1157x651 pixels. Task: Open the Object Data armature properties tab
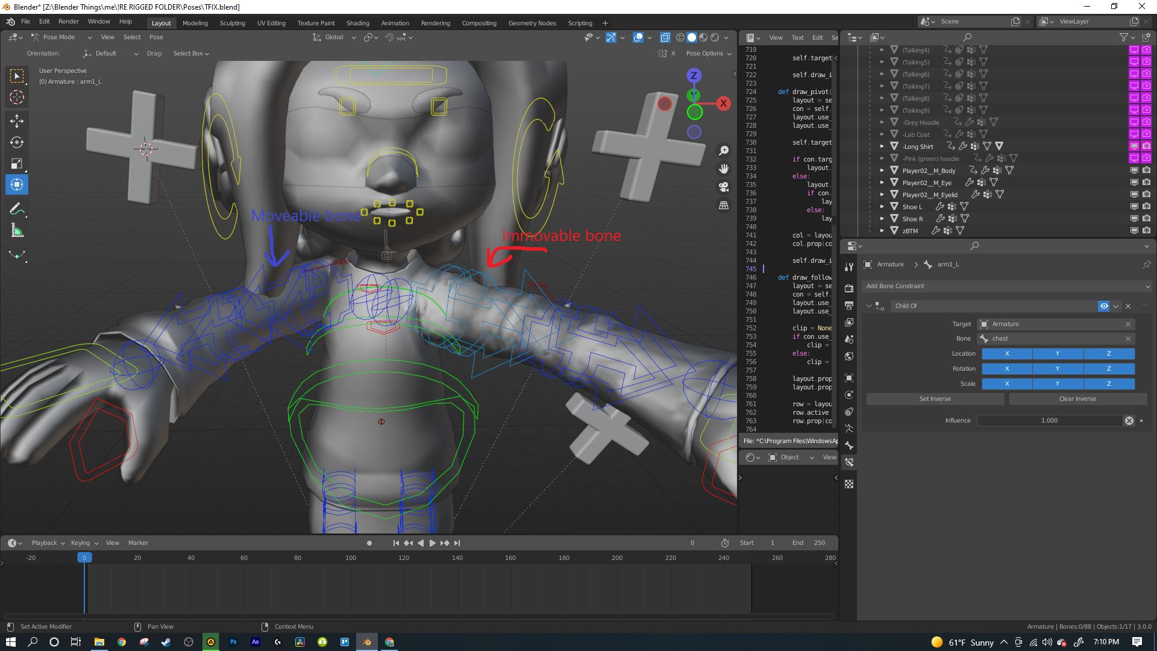[849, 429]
